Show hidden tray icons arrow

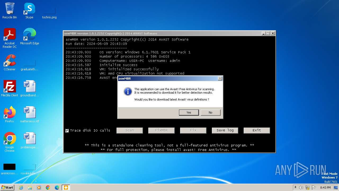coord(295,188)
